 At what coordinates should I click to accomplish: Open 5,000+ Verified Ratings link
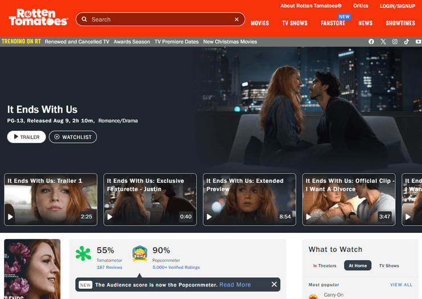point(176,267)
